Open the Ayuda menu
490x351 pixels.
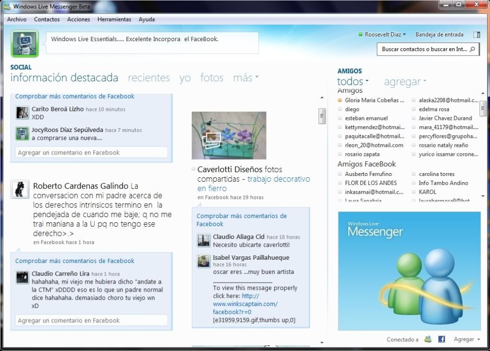tap(146, 19)
